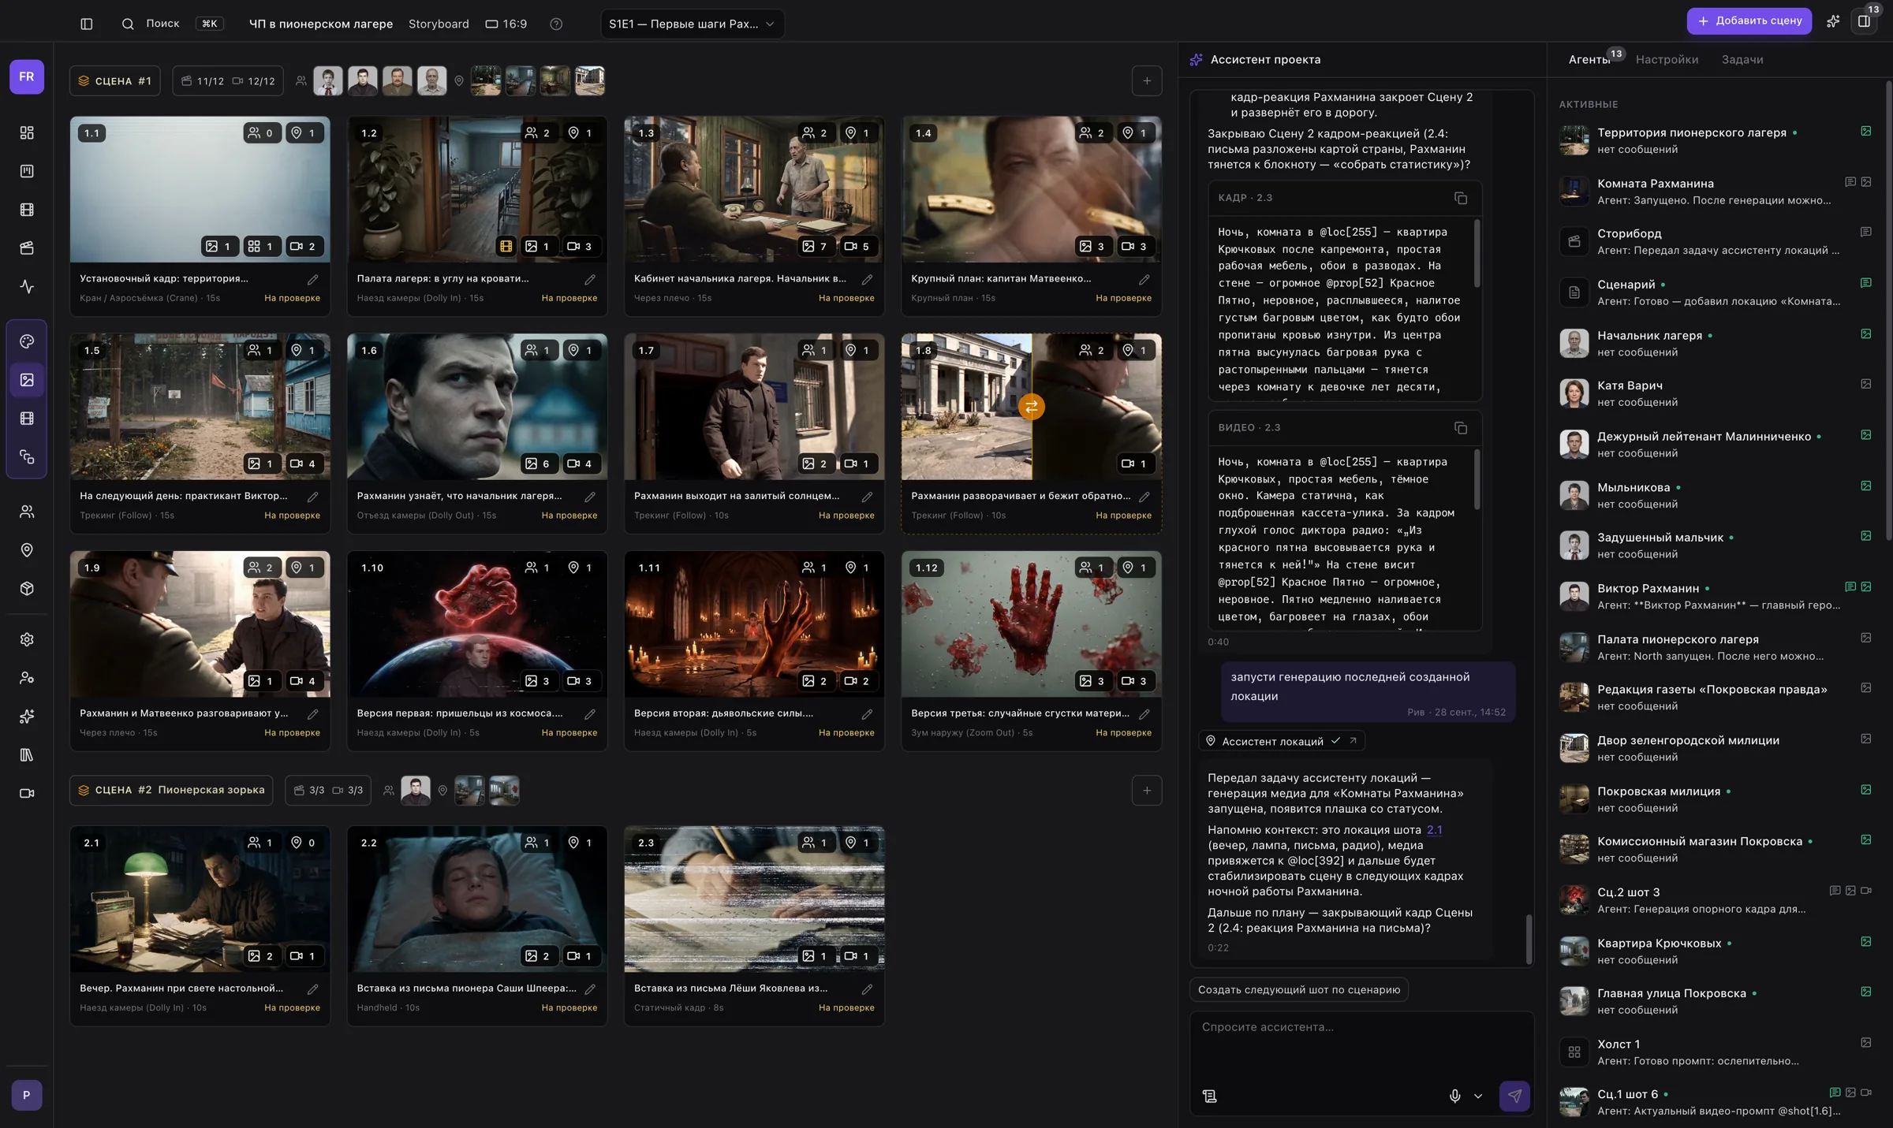Copy the ВИДЕО · 2.3 prompt
Screen dimensions: 1893x1128
click(1461, 427)
